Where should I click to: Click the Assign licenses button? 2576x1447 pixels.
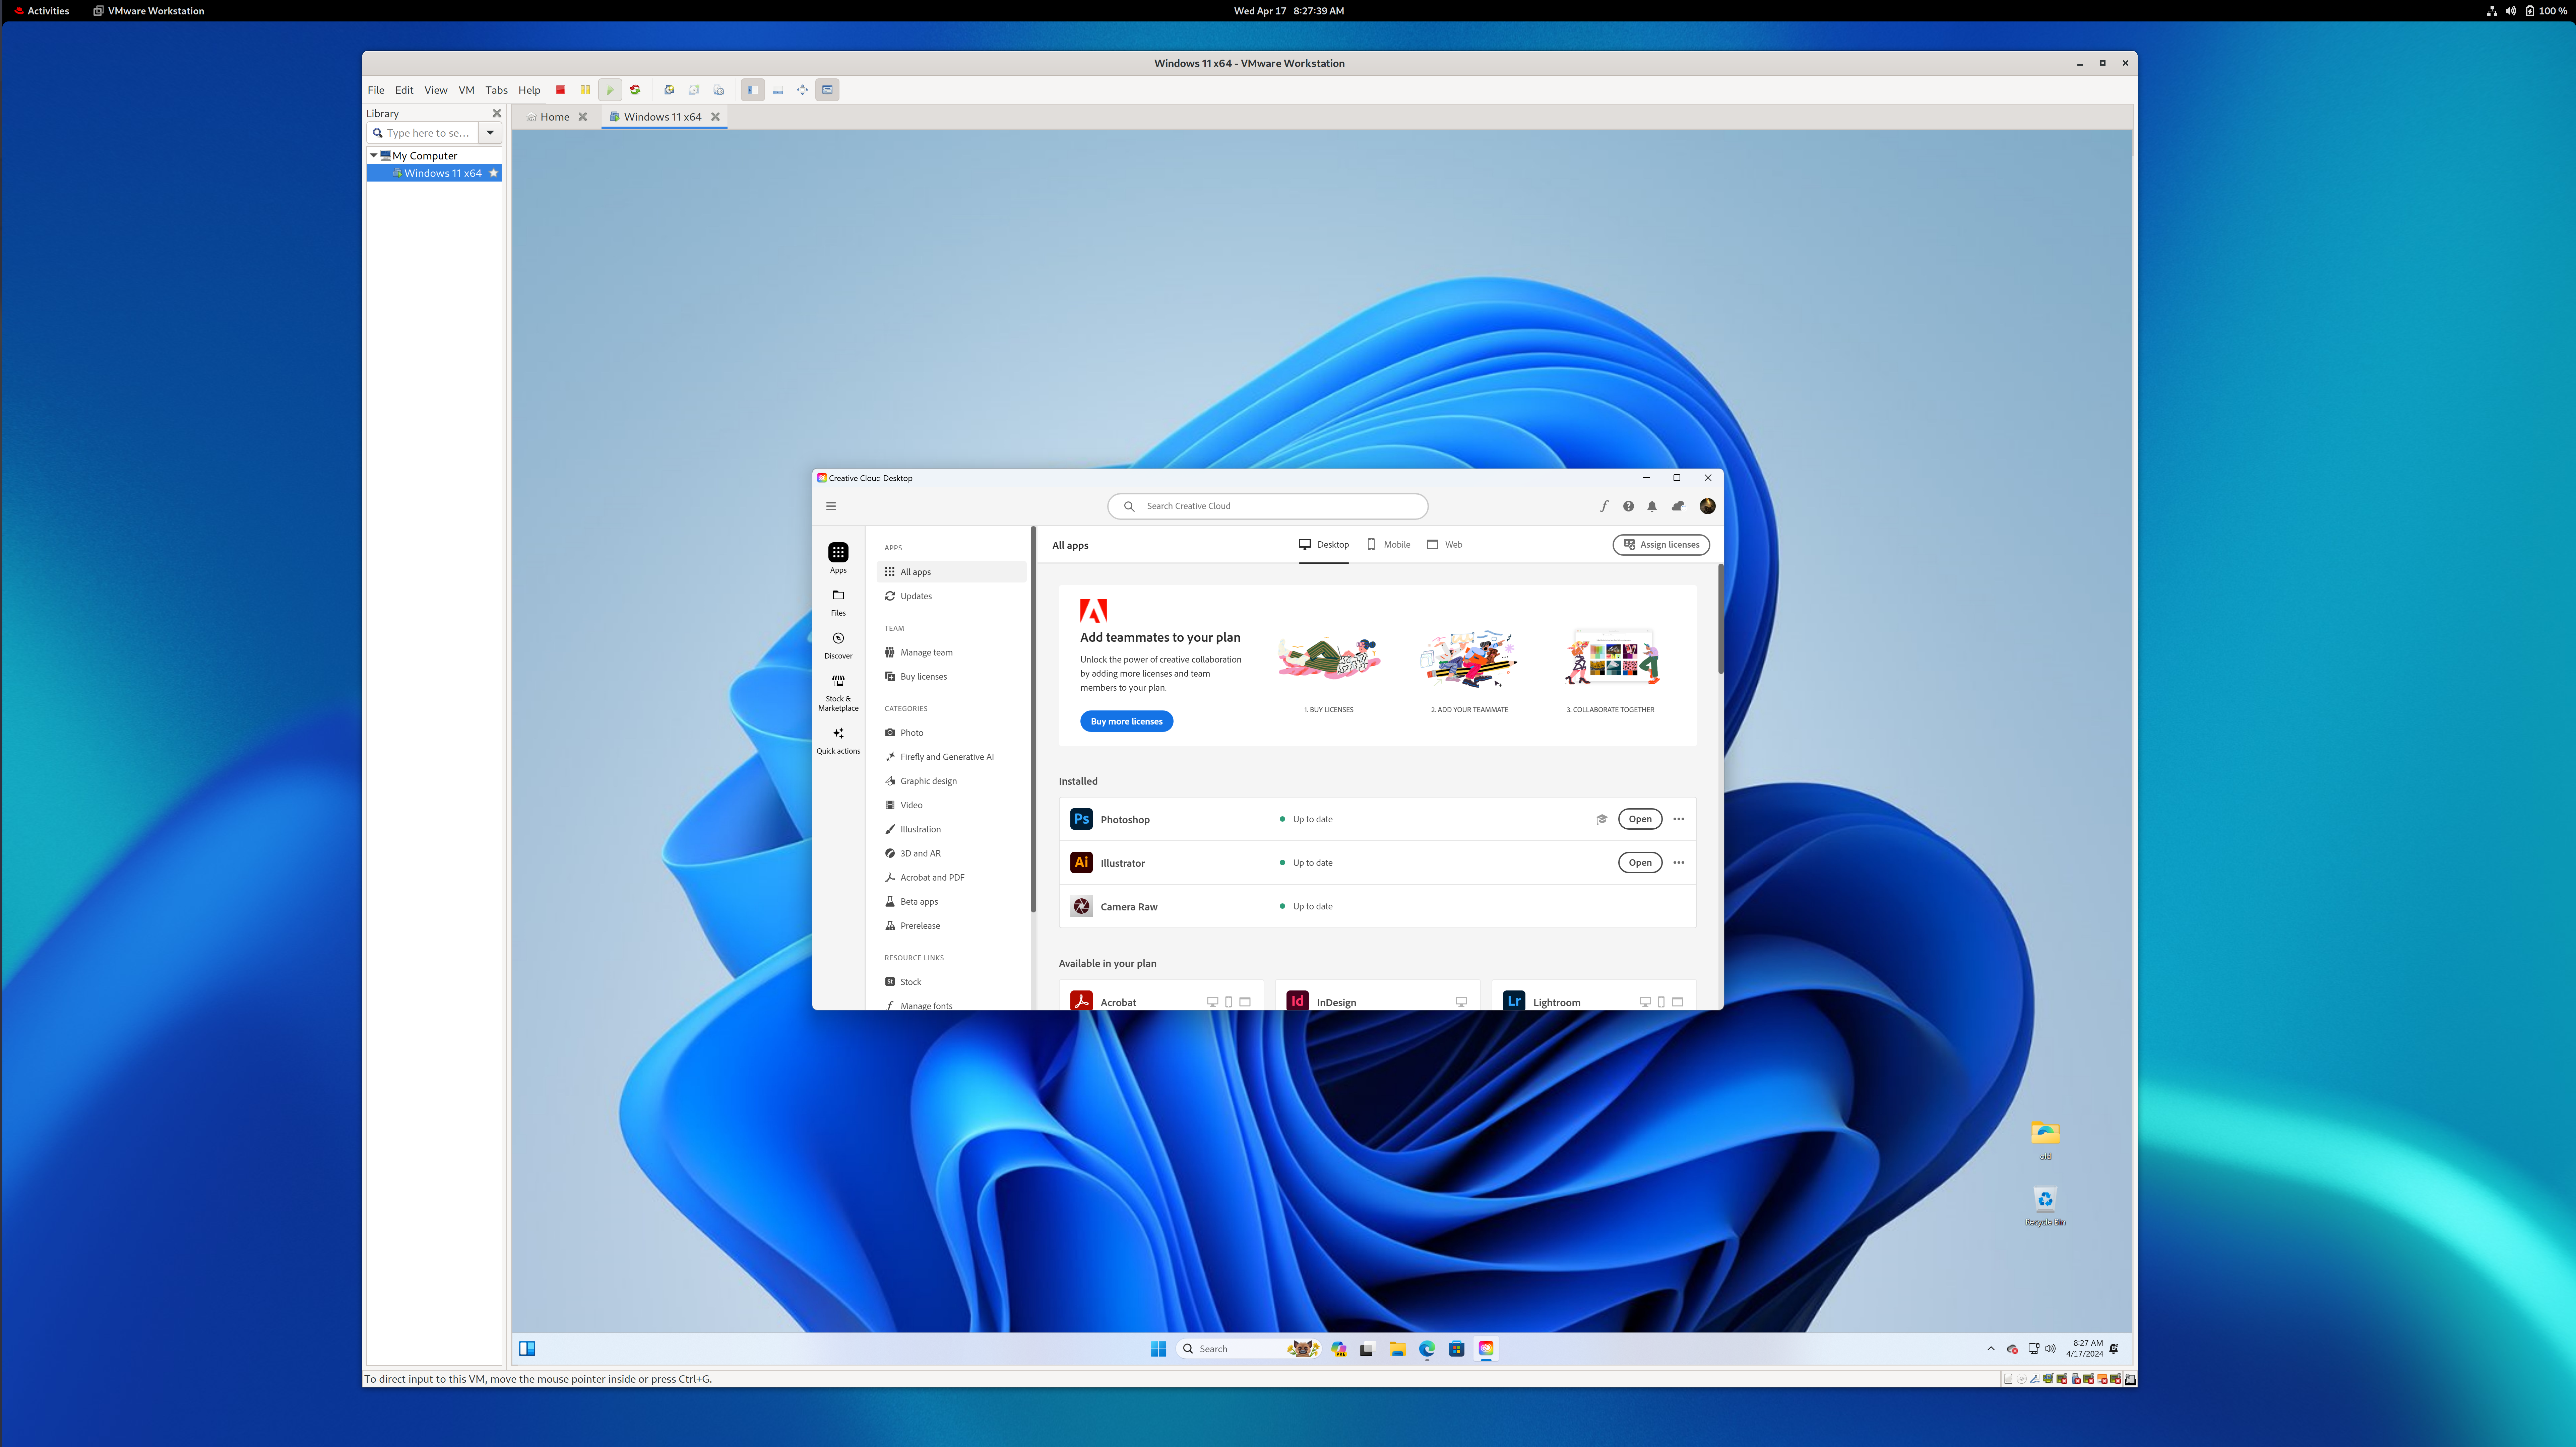pyautogui.click(x=1661, y=545)
